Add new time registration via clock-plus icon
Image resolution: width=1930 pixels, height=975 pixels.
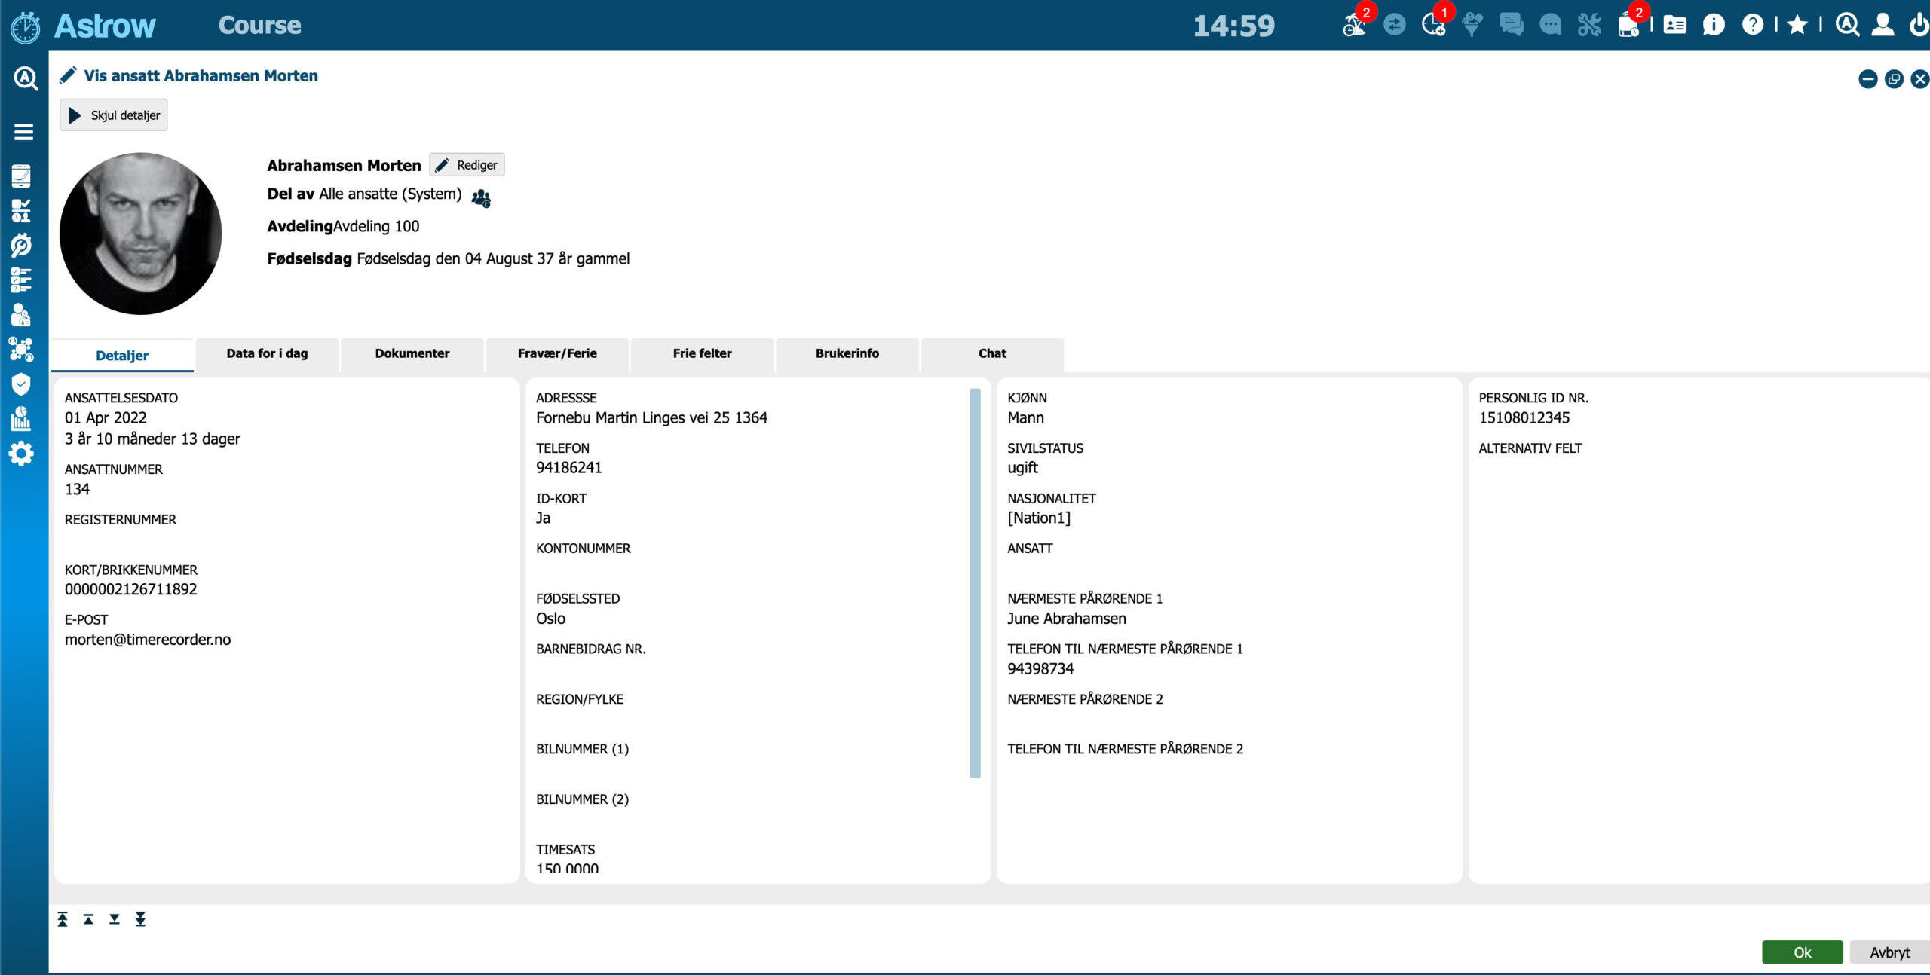1435,25
